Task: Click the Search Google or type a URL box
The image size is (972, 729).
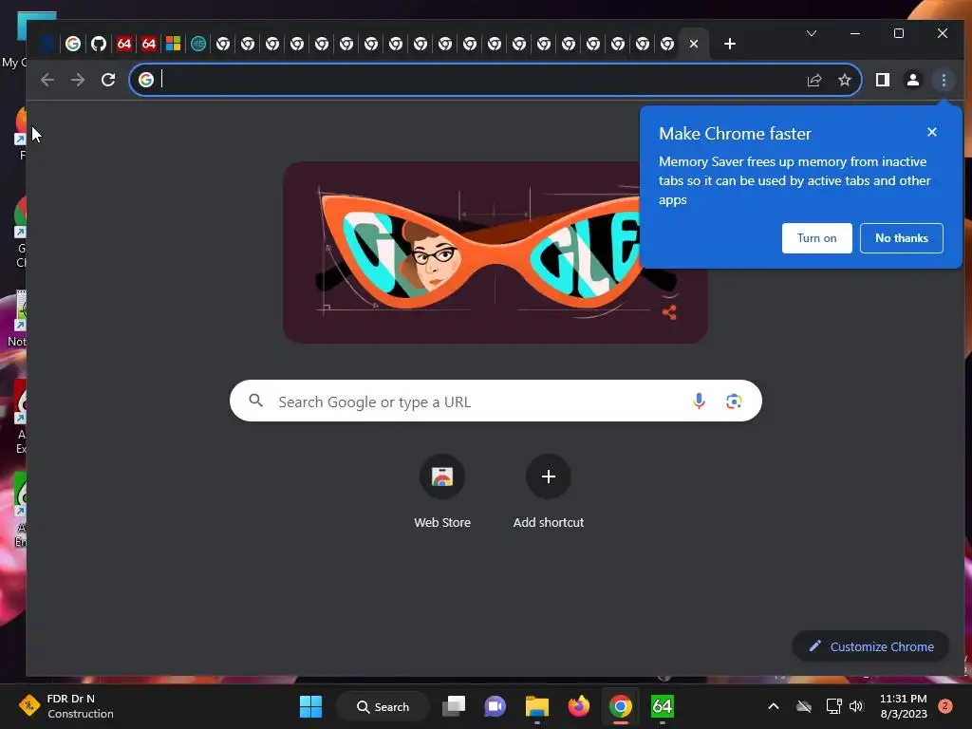Action: click(x=495, y=402)
